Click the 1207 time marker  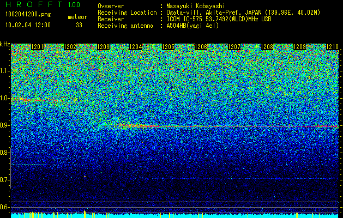point(234,47)
